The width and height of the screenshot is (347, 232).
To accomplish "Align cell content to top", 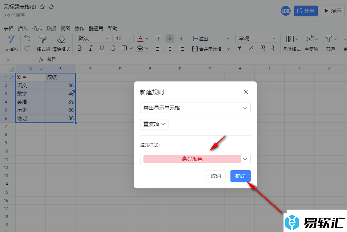I will pos(159,39).
